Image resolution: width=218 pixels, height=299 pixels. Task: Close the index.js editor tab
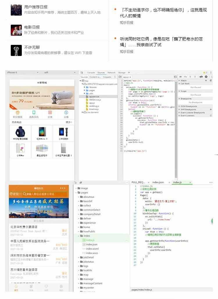point(190,183)
